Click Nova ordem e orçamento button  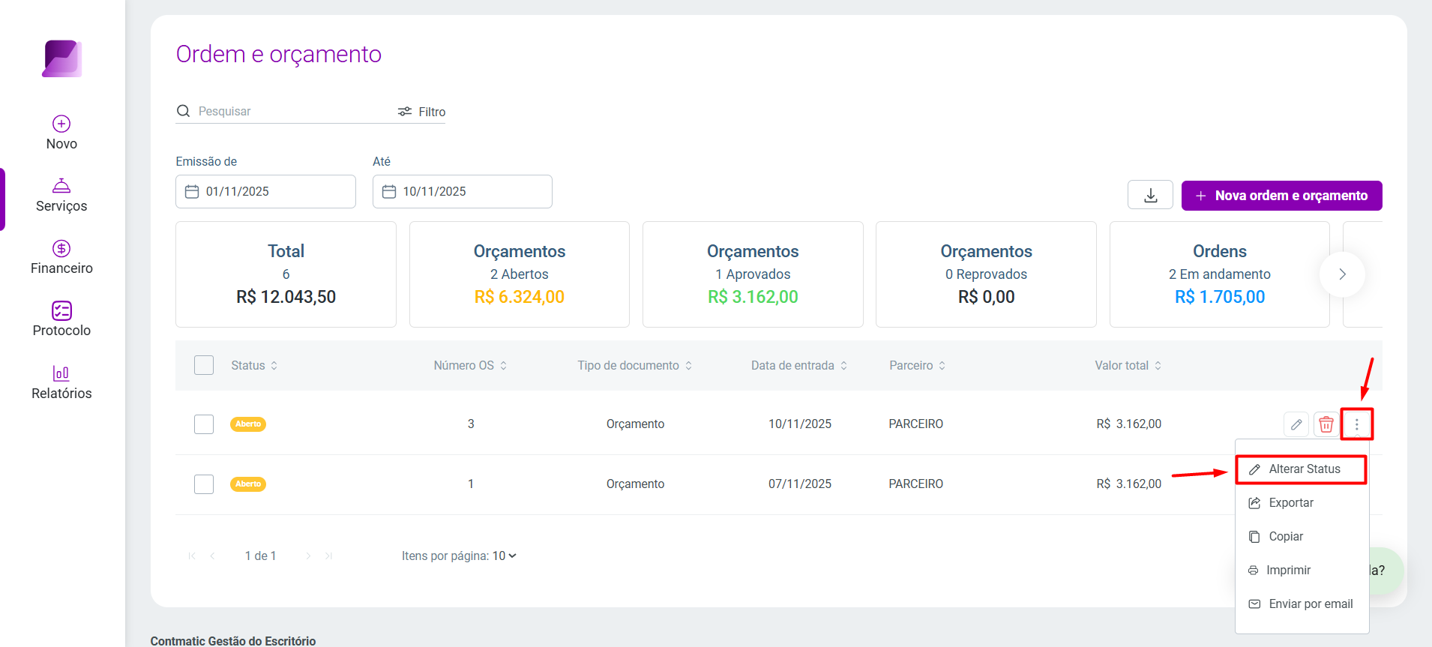pyautogui.click(x=1281, y=196)
